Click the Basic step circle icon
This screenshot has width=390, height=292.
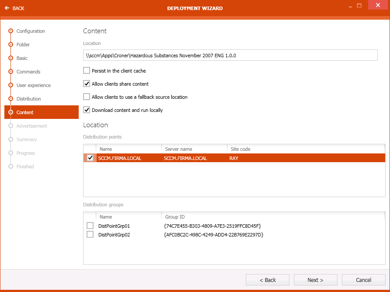(11, 58)
